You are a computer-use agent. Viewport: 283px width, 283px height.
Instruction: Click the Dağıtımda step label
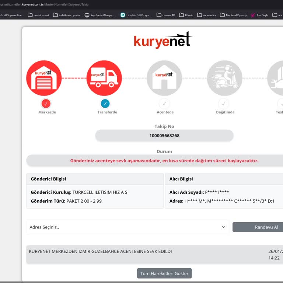click(225, 112)
